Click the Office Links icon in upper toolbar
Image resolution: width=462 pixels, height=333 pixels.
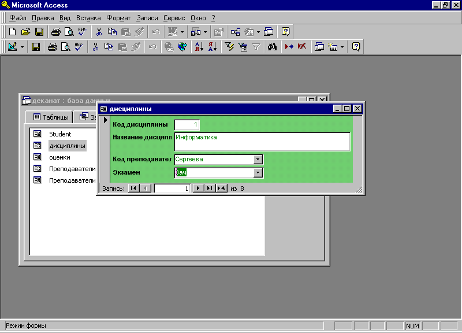coord(173,32)
